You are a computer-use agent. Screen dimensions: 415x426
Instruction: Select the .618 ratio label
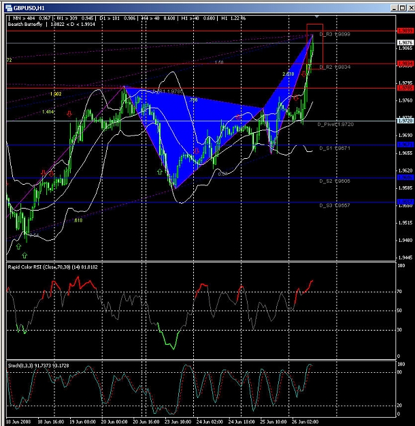coord(78,220)
